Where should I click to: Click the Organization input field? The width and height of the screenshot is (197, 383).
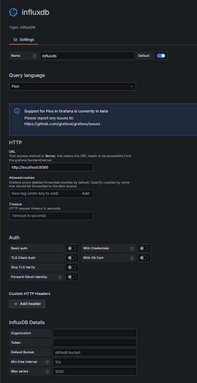[95, 334]
